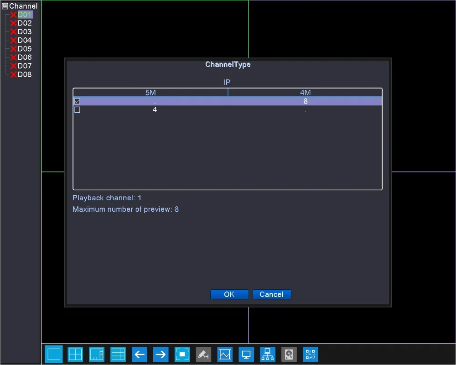
Task: Open the PTZ camera control icon
Action: pyautogui.click(x=203, y=354)
